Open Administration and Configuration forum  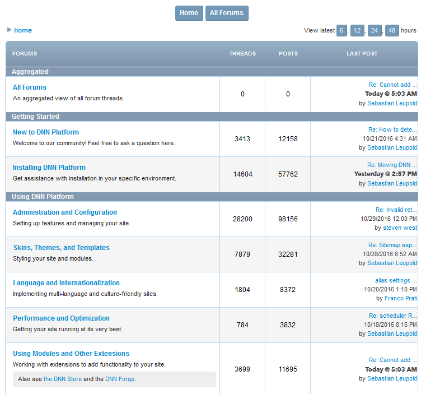point(65,212)
